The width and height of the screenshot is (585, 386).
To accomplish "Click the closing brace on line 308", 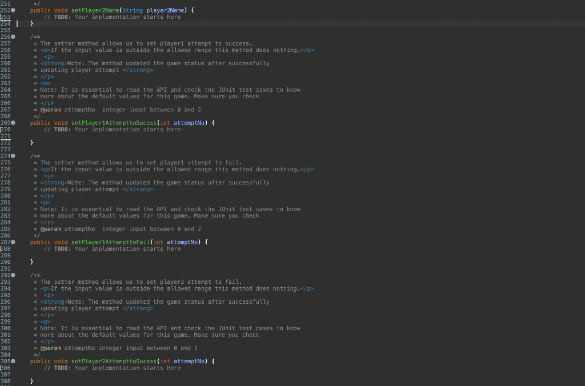I will (32, 381).
